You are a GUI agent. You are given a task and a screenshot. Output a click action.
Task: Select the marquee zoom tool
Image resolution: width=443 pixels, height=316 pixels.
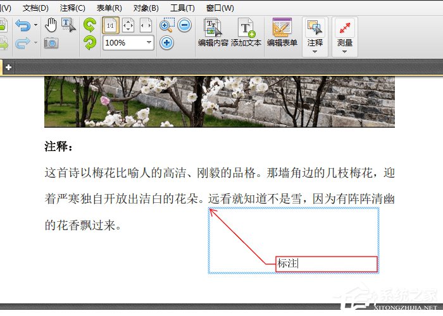coord(167,25)
